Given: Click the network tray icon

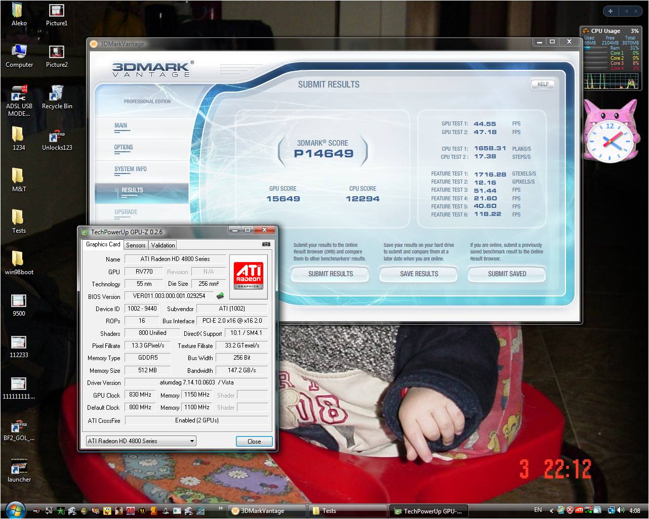Looking at the screenshot, I should 612,510.
